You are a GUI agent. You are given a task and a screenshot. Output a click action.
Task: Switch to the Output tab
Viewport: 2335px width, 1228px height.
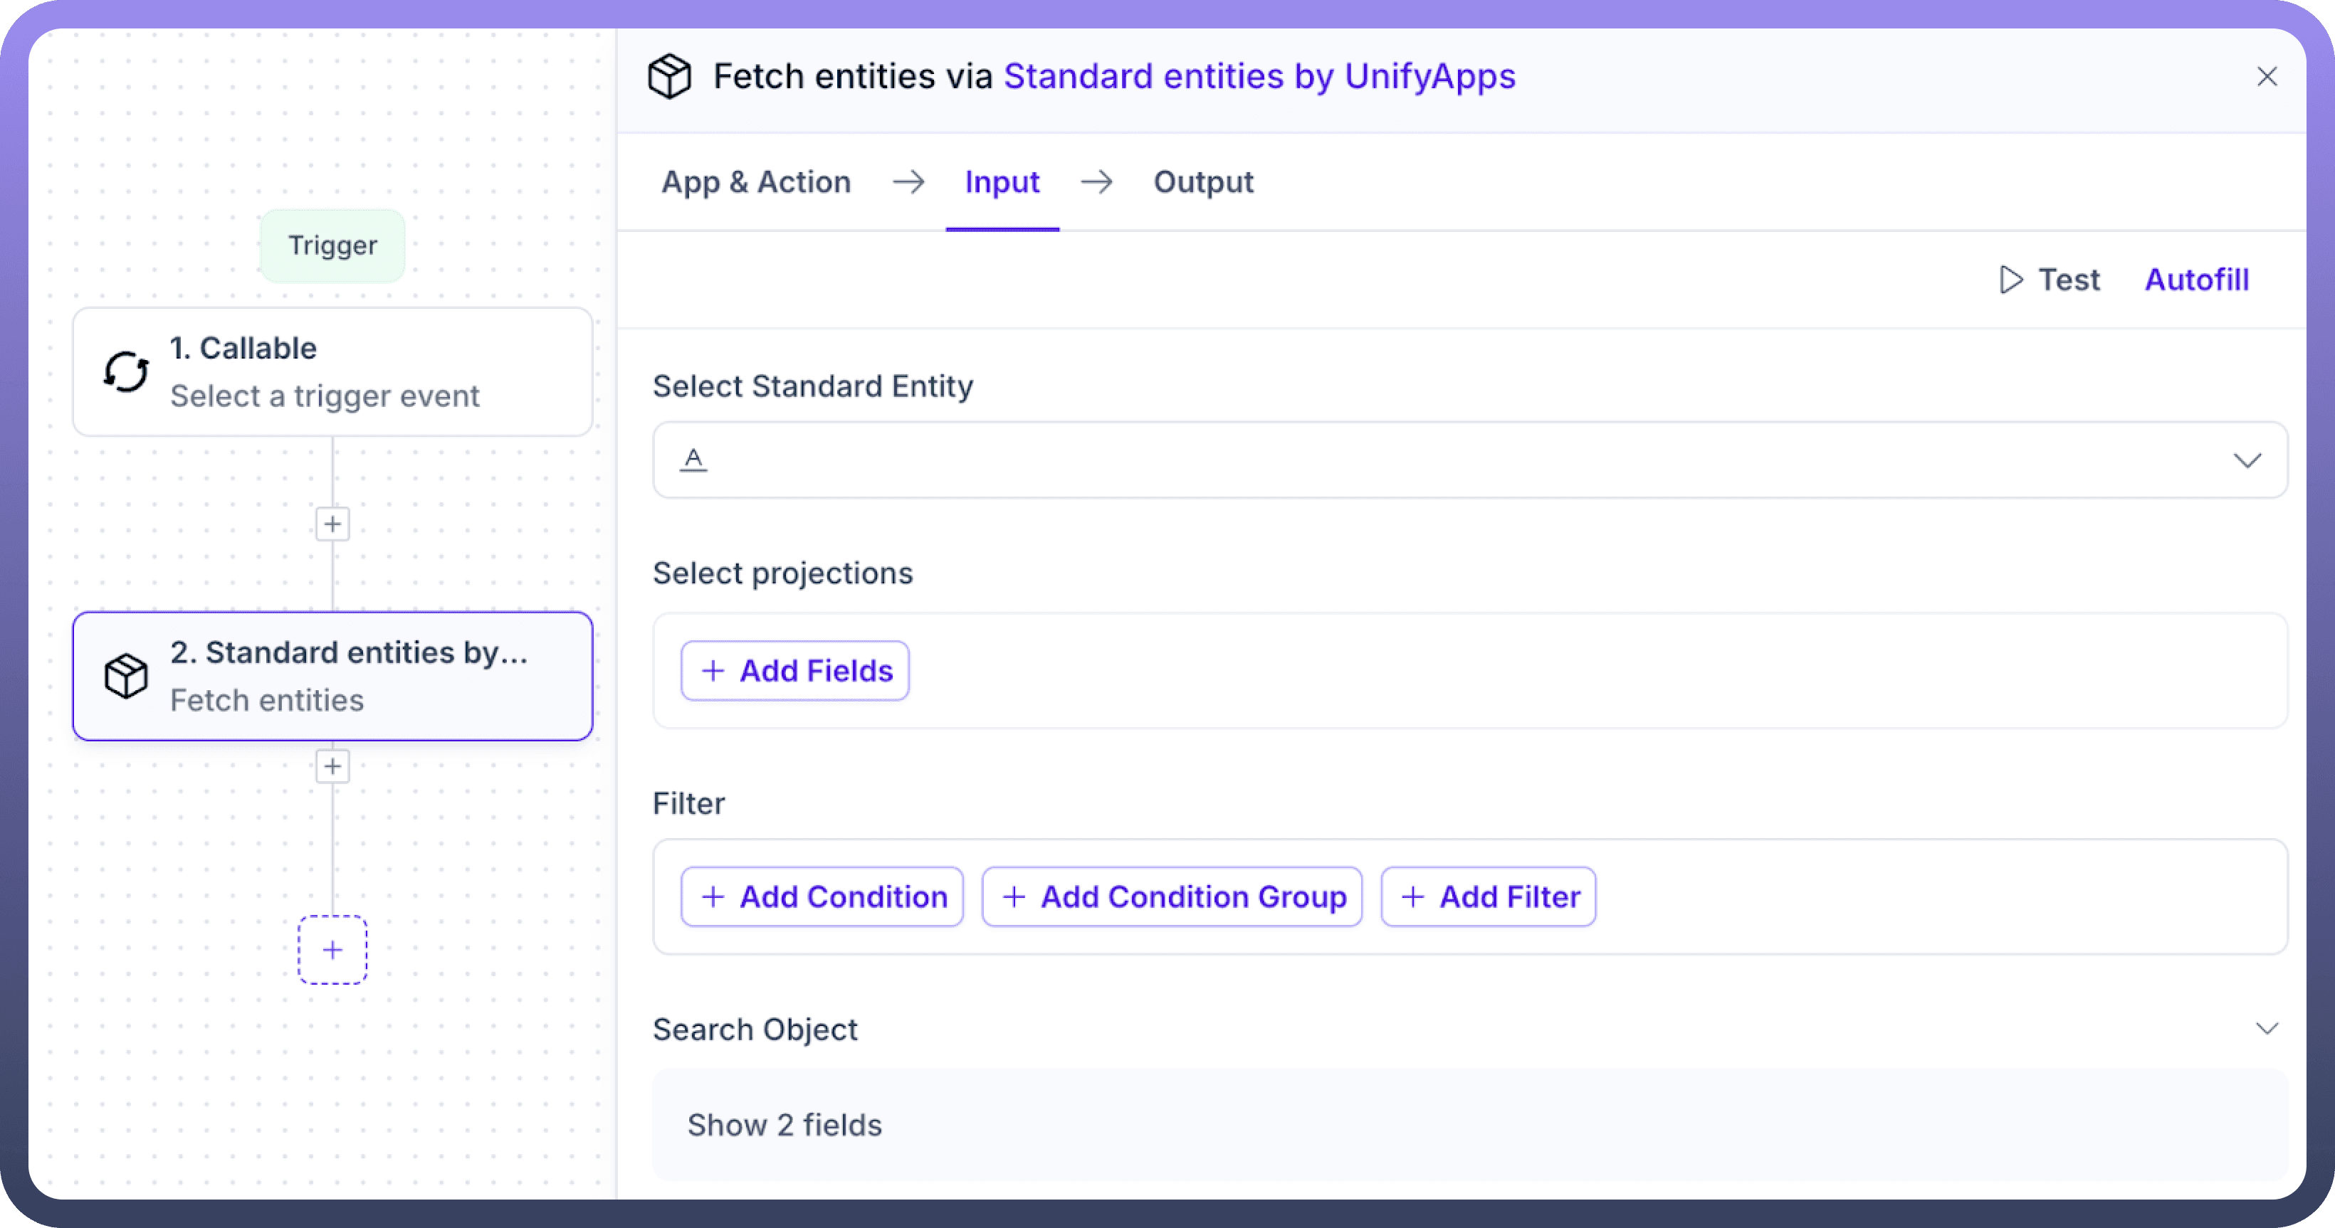pyautogui.click(x=1203, y=182)
